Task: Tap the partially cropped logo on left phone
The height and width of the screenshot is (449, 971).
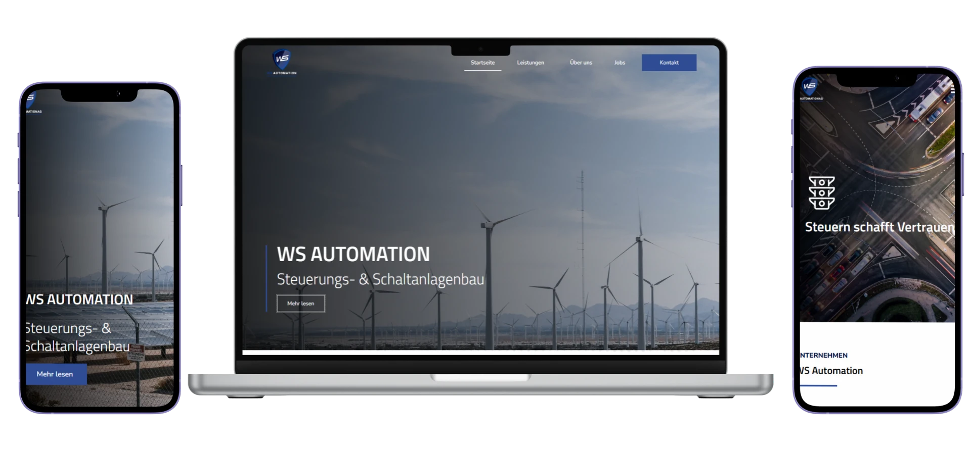Action: 31,100
